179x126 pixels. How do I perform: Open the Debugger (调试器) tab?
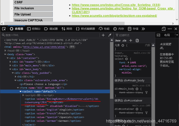pyautogui.click(x=51, y=29)
